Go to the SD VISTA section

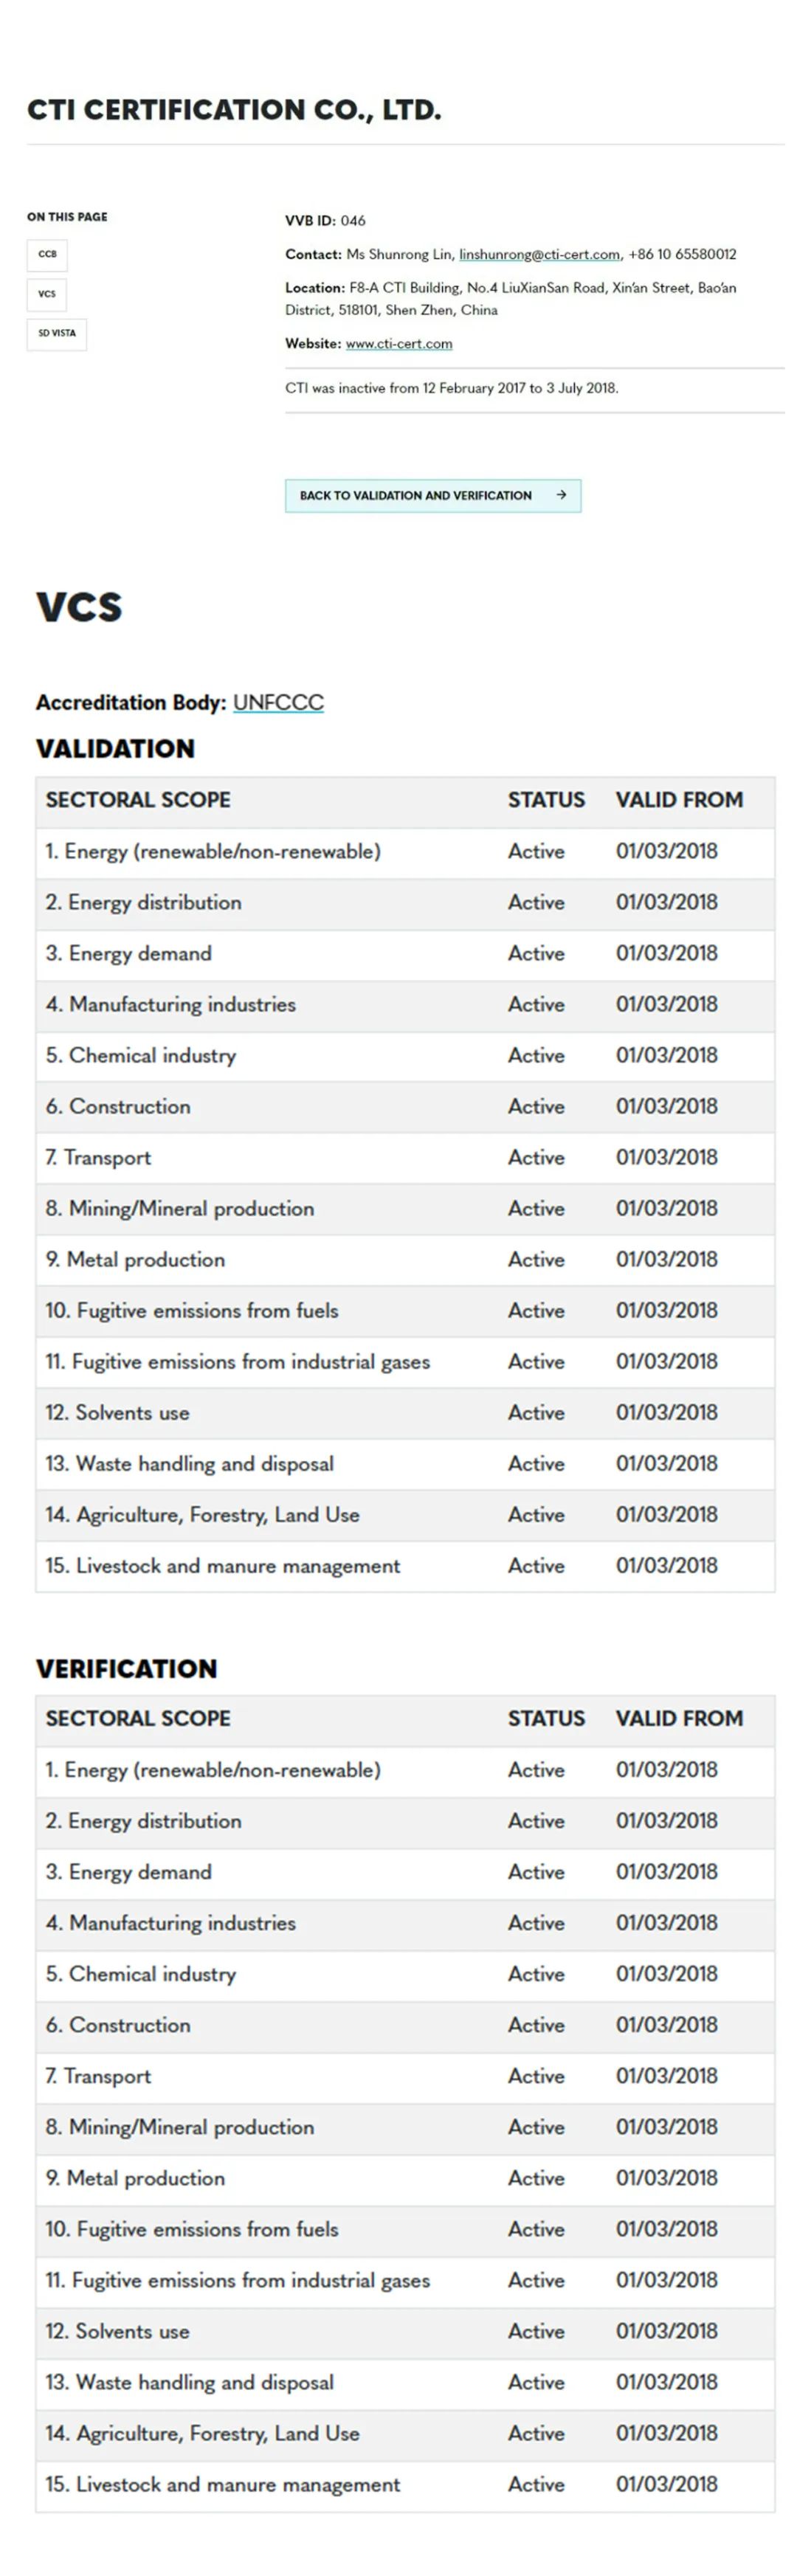pyautogui.click(x=56, y=333)
